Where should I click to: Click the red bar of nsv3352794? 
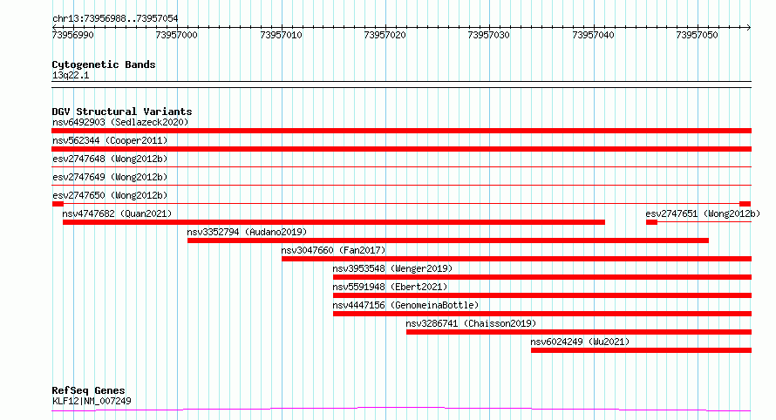(448, 240)
